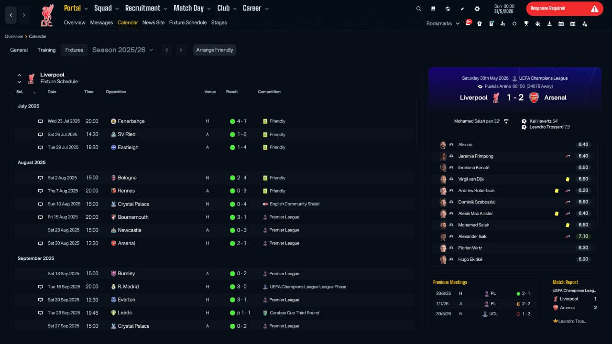612x344 pixels.
Task: Open the Overview subtab
Action: [x=75, y=22]
